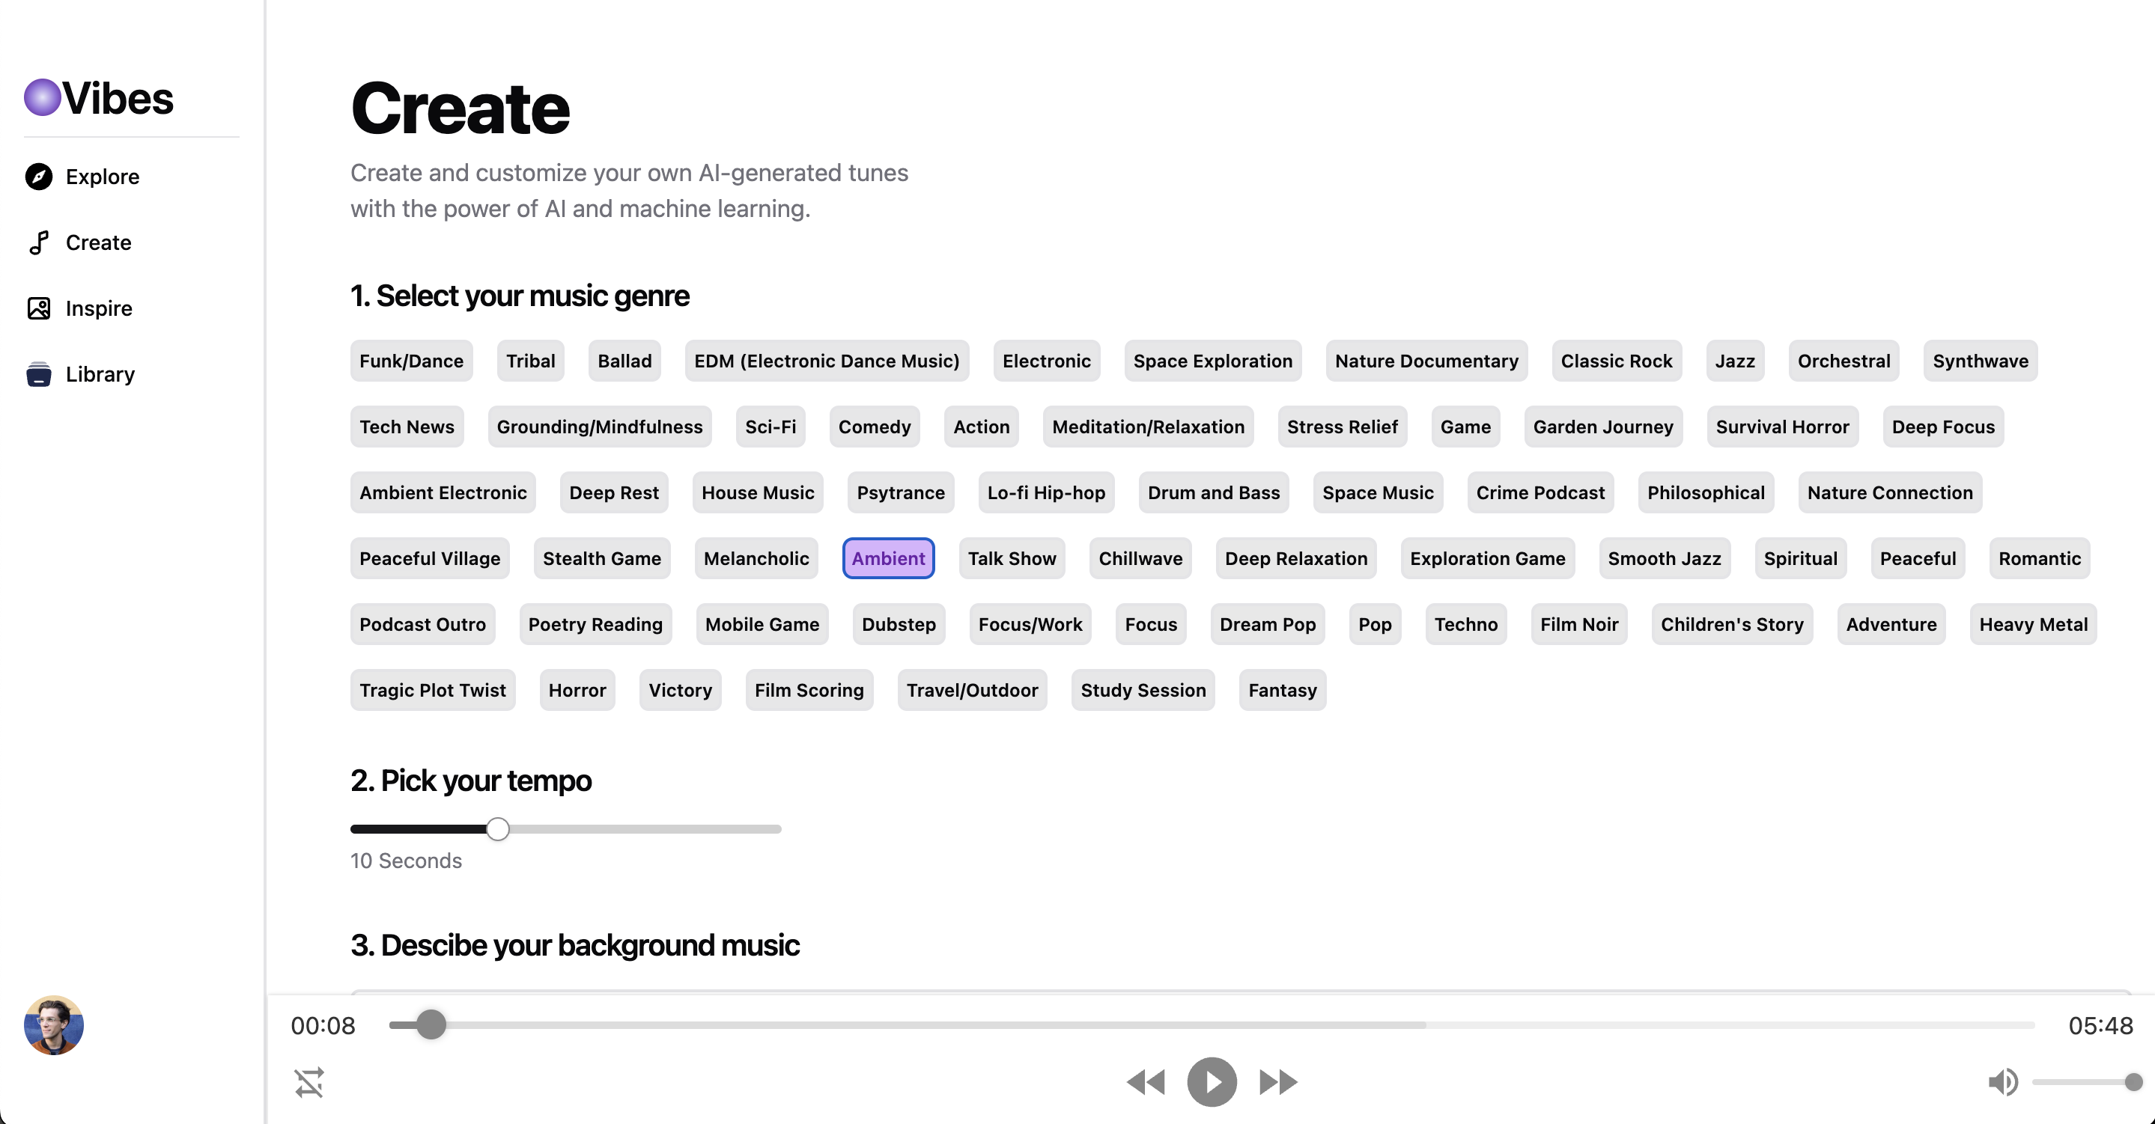Navigate to the Explore menu label

[x=102, y=177]
